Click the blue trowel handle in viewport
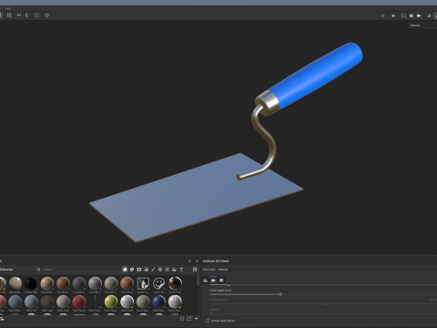This screenshot has height=328, width=437. point(316,75)
